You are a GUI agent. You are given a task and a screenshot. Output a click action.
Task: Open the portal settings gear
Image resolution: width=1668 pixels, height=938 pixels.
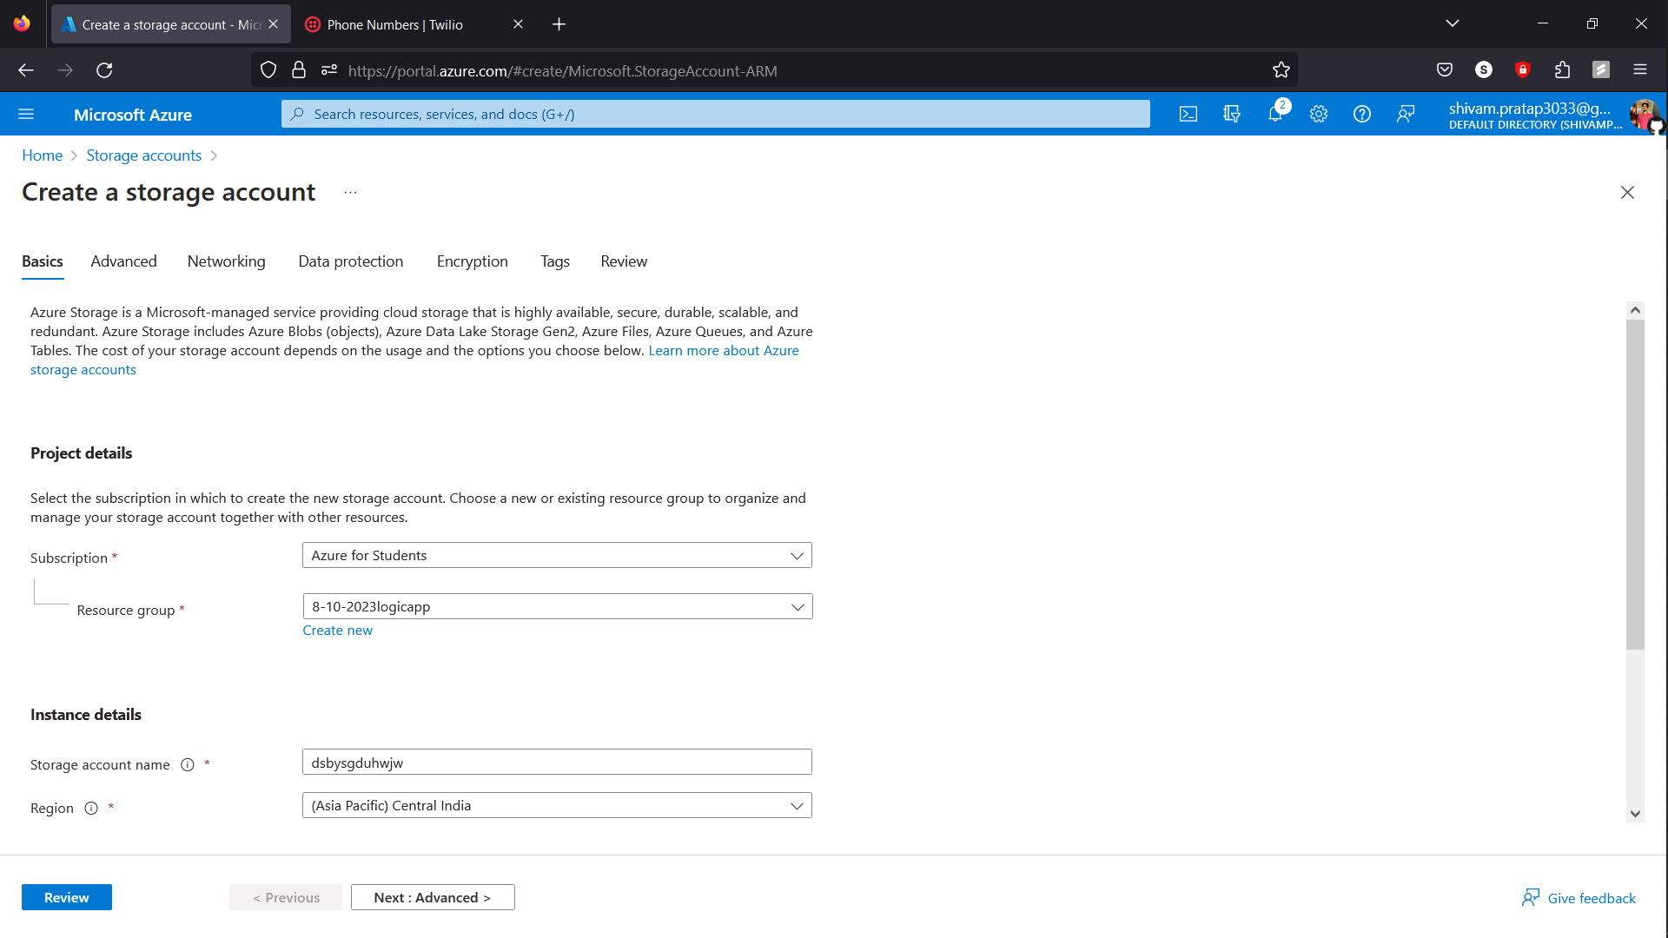coord(1319,114)
